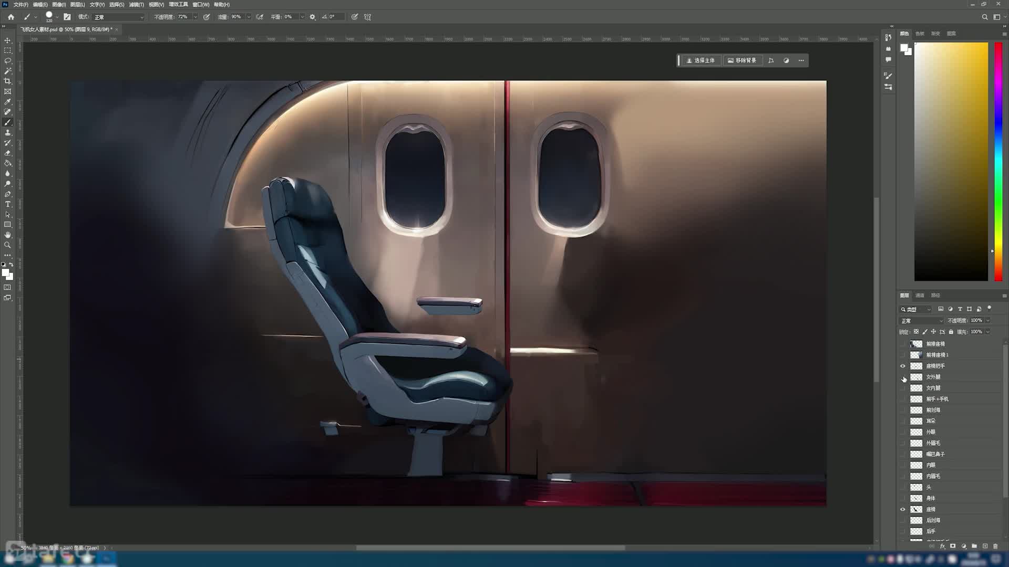Expand smoothing 0% dropdown arrow
This screenshot has width=1009, height=567.
click(302, 17)
